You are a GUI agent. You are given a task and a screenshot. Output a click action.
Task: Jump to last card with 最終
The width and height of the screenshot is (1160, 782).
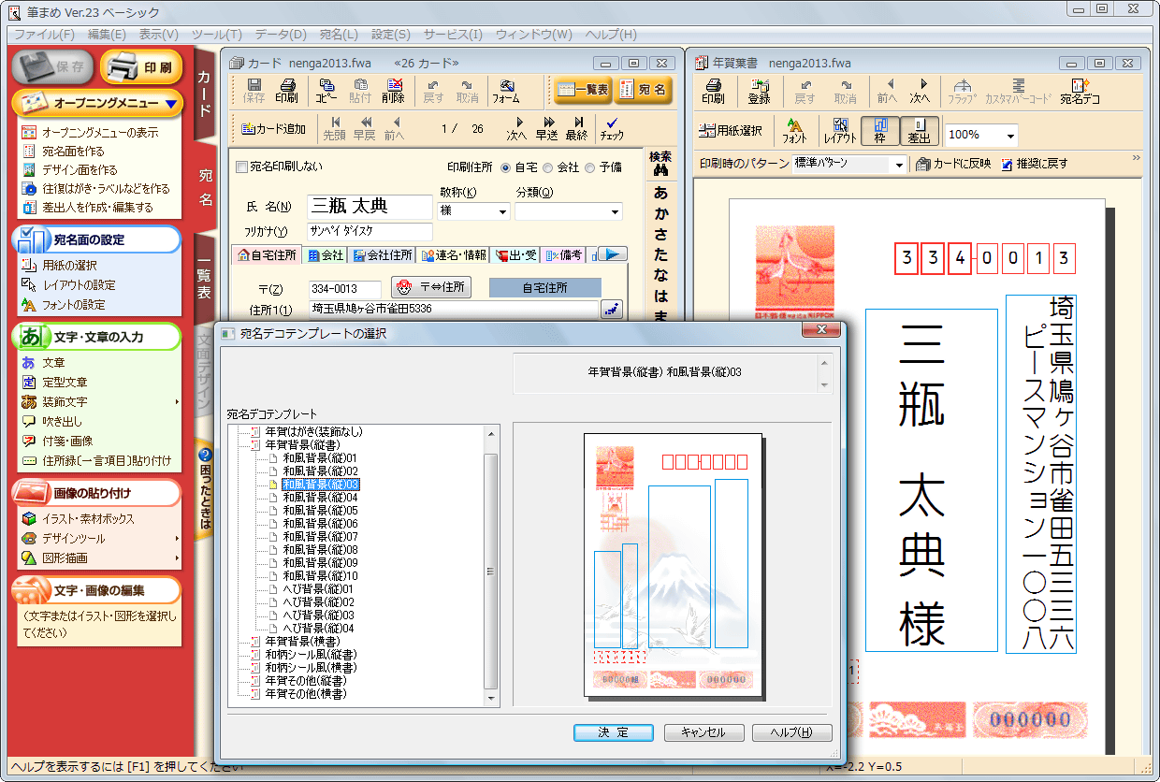[577, 128]
